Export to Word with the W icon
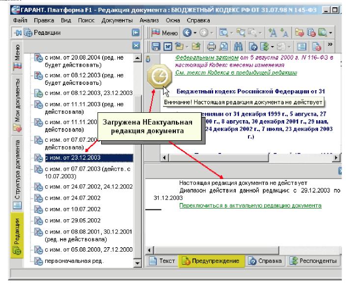 tap(168, 47)
